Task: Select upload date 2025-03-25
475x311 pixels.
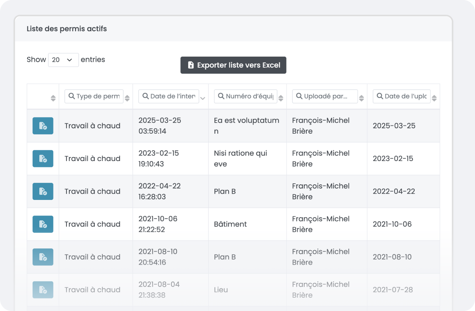Action: [394, 126]
